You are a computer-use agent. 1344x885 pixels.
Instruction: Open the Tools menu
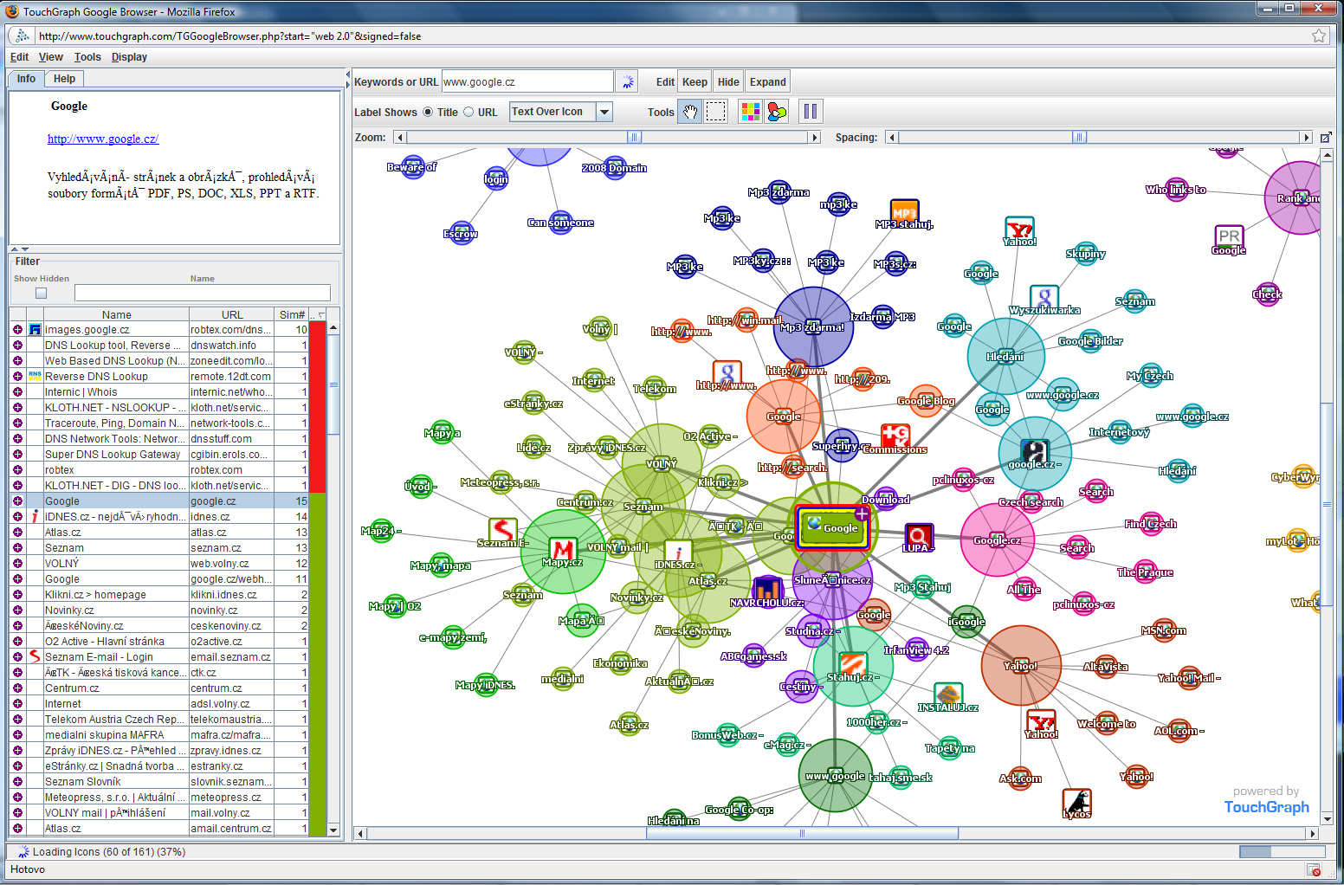tap(87, 57)
